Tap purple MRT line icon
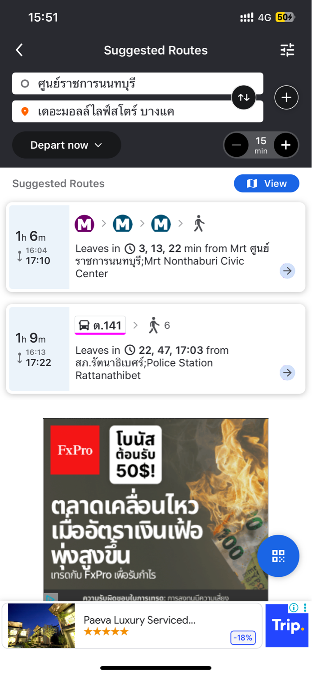The width and height of the screenshot is (312, 676). [x=85, y=224]
